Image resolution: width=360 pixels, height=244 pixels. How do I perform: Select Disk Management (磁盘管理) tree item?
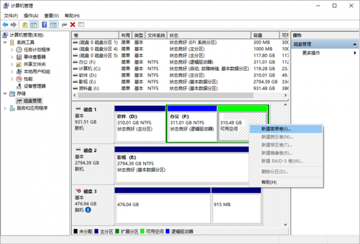[29, 101]
